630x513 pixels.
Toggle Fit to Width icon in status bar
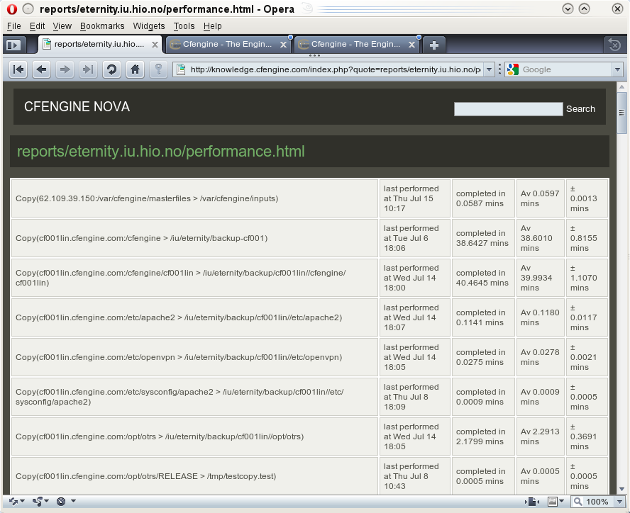[532, 502]
